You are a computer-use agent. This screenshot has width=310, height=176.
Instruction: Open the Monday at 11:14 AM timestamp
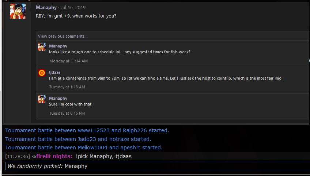[68, 61]
